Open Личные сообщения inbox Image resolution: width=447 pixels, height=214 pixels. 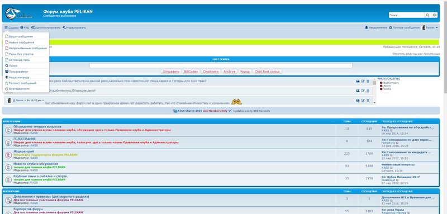click(x=404, y=27)
